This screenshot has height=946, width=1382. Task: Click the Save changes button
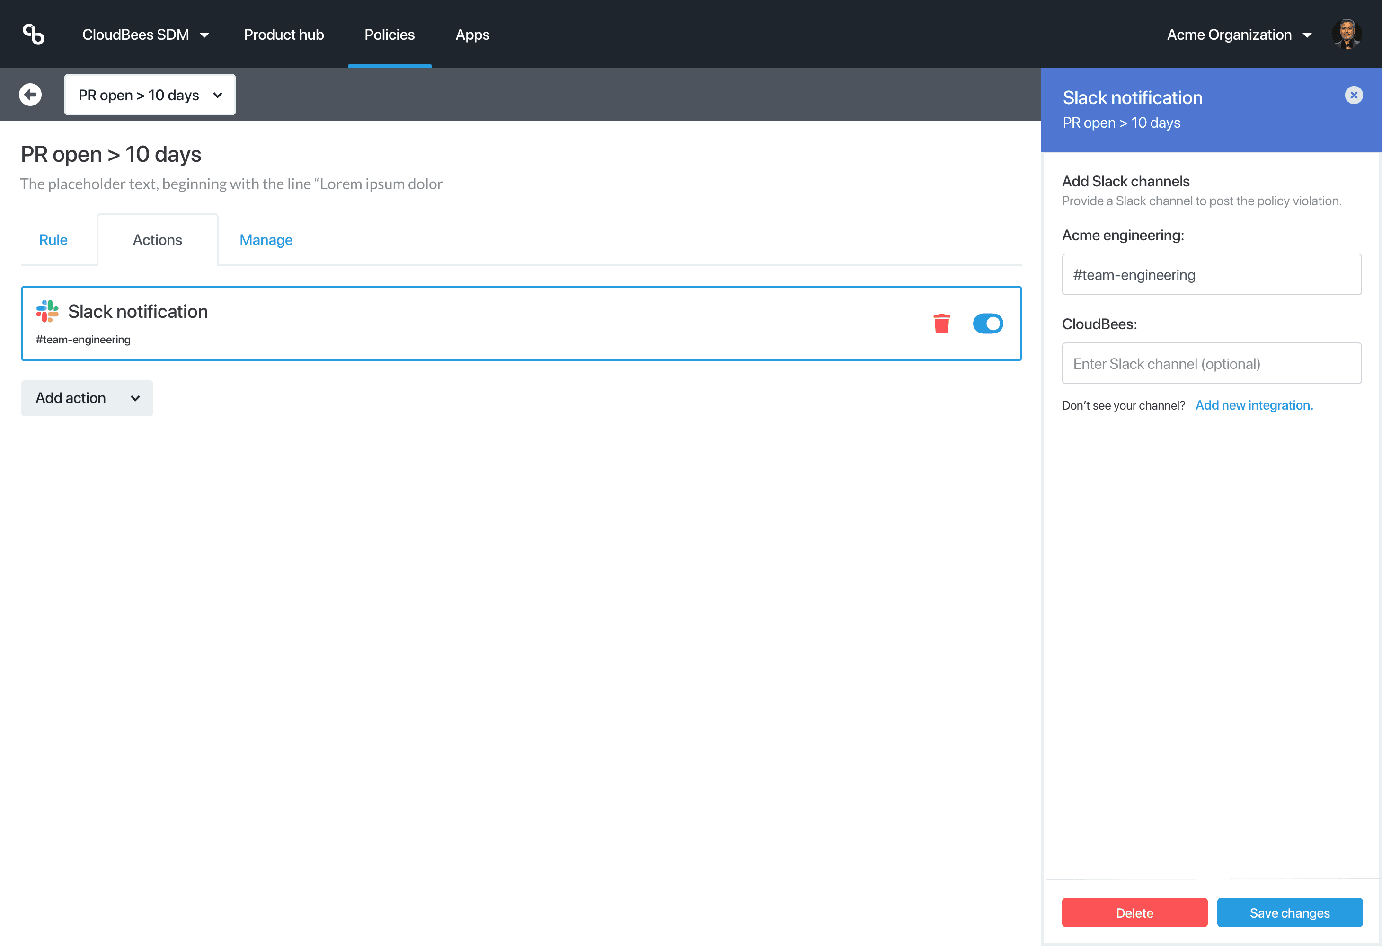tap(1289, 912)
